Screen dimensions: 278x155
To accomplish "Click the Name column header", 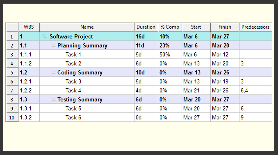I will click(87, 27).
